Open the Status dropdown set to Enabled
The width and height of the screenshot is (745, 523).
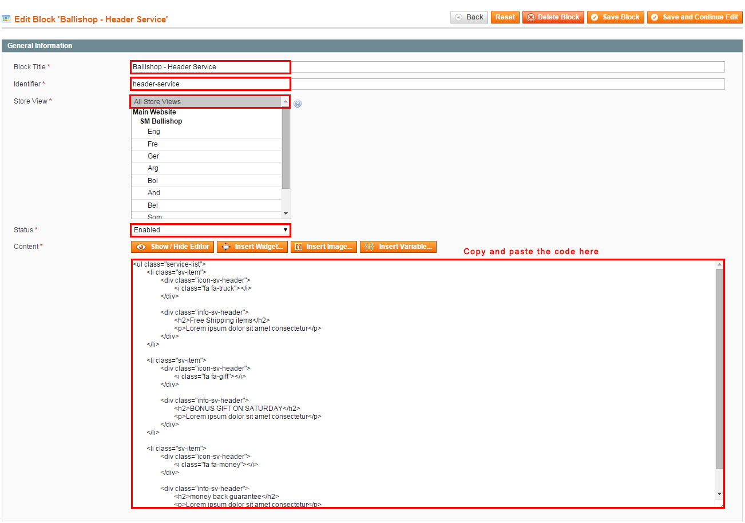211,230
